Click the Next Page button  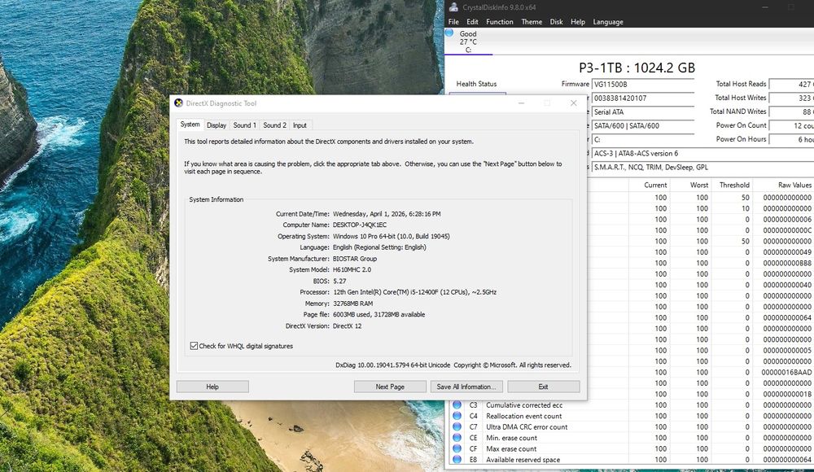[390, 387]
